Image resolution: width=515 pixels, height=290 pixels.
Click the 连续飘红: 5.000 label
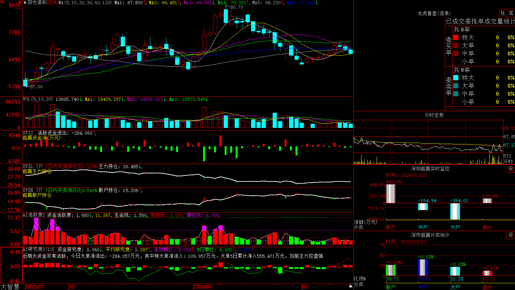174,249
